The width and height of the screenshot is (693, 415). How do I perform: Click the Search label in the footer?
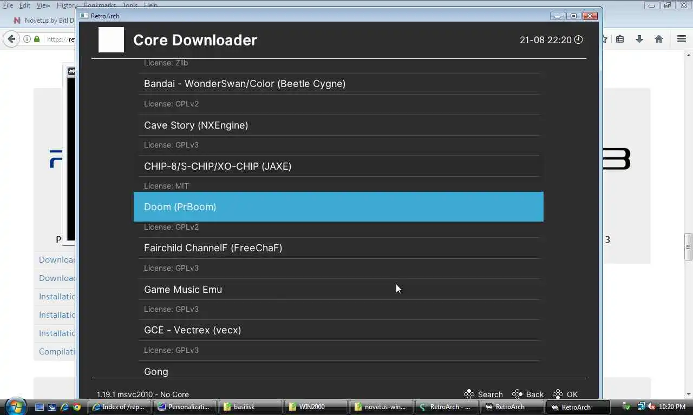click(x=491, y=394)
